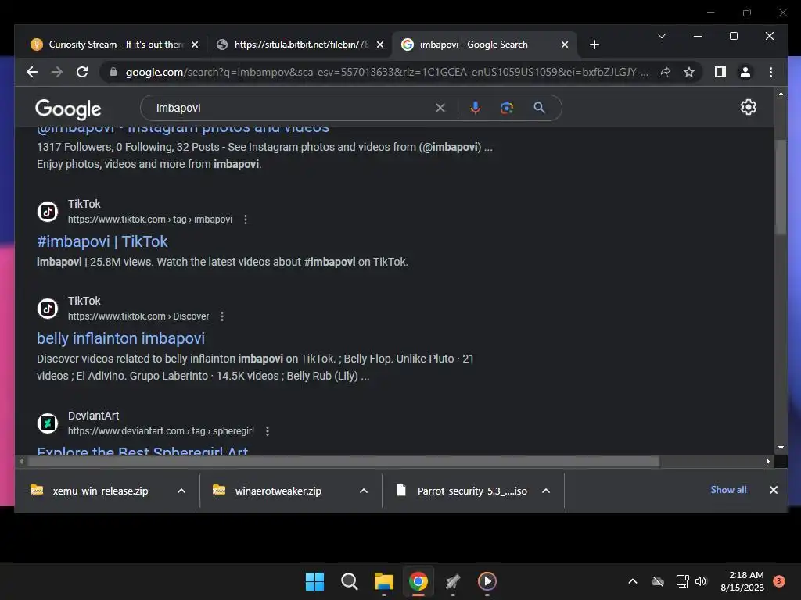Screen dimensions: 801x600
Task: Close the downloads bar
Action: pos(774,490)
